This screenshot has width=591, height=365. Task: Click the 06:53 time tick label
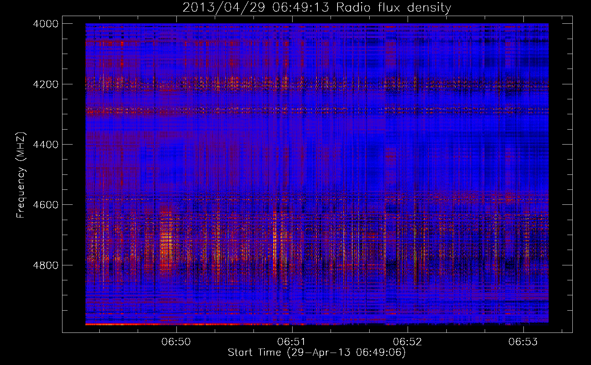point(523,342)
